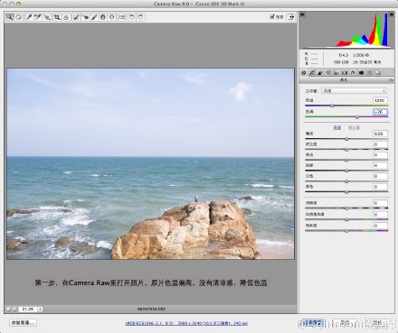The image size is (398, 333).
Task: Select the Crop tool
Action: [x=57, y=17]
